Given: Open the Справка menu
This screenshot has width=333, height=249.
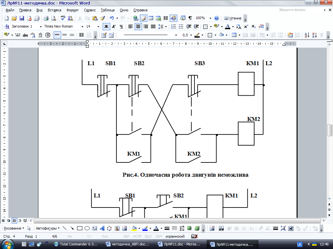Looking at the screenshot, I should [x=140, y=10].
